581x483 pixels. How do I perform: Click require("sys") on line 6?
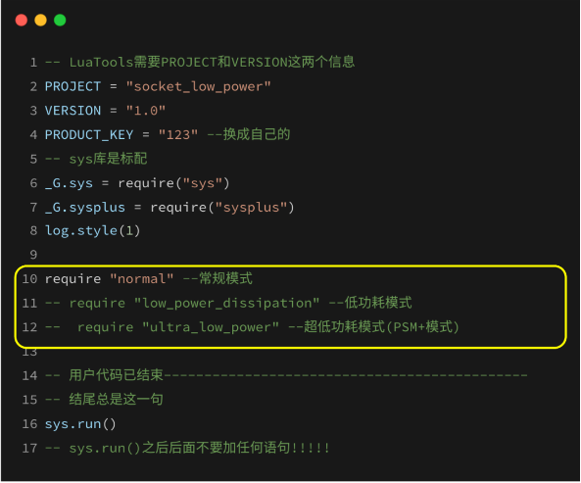click(x=173, y=183)
